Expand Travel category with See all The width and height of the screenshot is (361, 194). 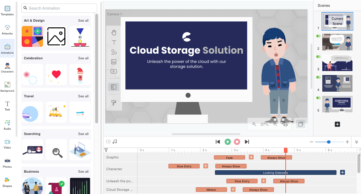83,96
